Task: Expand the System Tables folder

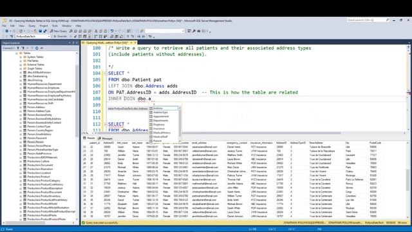Action: tap(21, 57)
